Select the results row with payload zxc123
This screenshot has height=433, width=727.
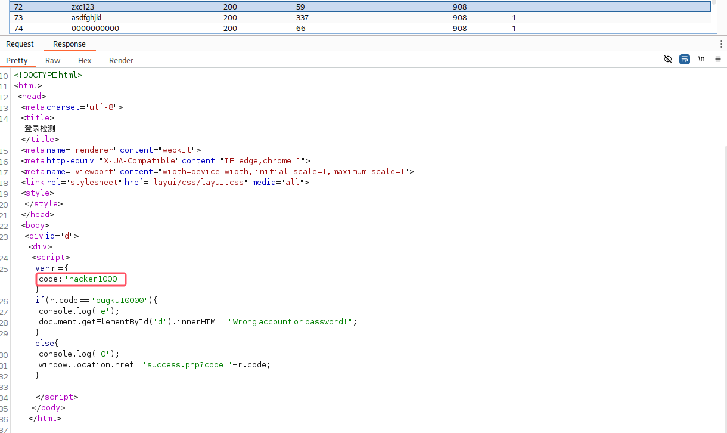(360, 7)
